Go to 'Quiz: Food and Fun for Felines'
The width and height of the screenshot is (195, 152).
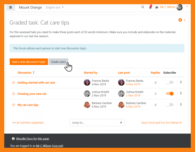pyautogui.click(x=161, y=123)
